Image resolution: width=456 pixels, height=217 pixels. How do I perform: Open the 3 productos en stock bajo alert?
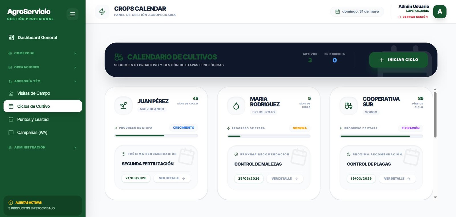[31, 208]
